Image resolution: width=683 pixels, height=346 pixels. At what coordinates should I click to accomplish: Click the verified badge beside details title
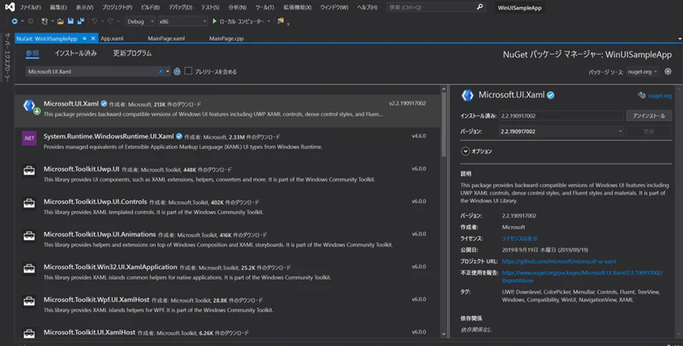click(x=551, y=95)
